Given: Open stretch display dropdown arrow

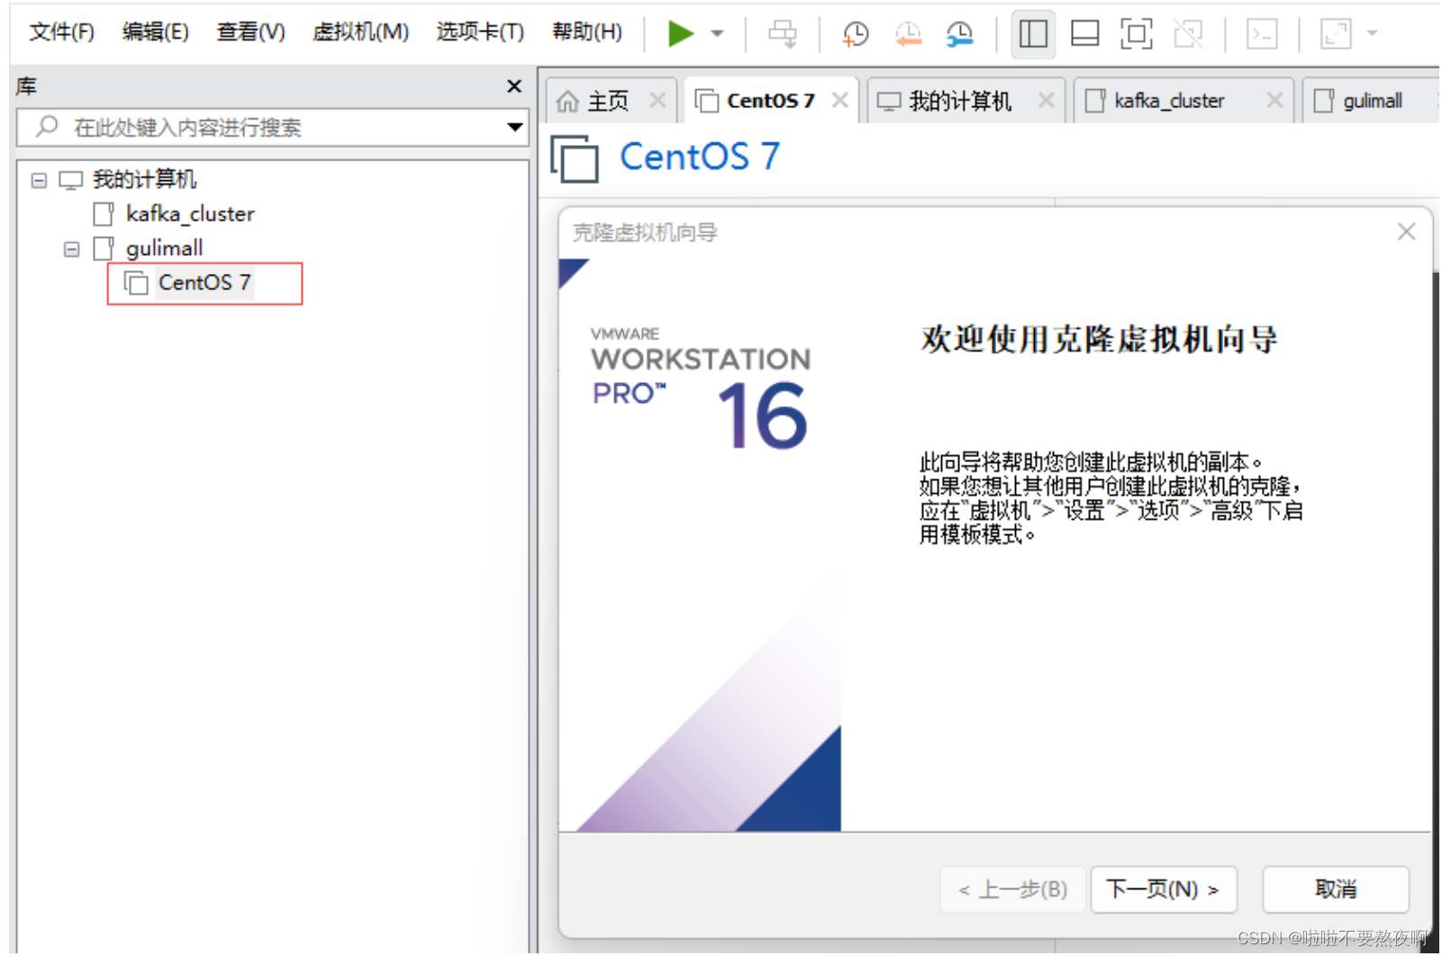Looking at the screenshot, I should pos(1372,34).
